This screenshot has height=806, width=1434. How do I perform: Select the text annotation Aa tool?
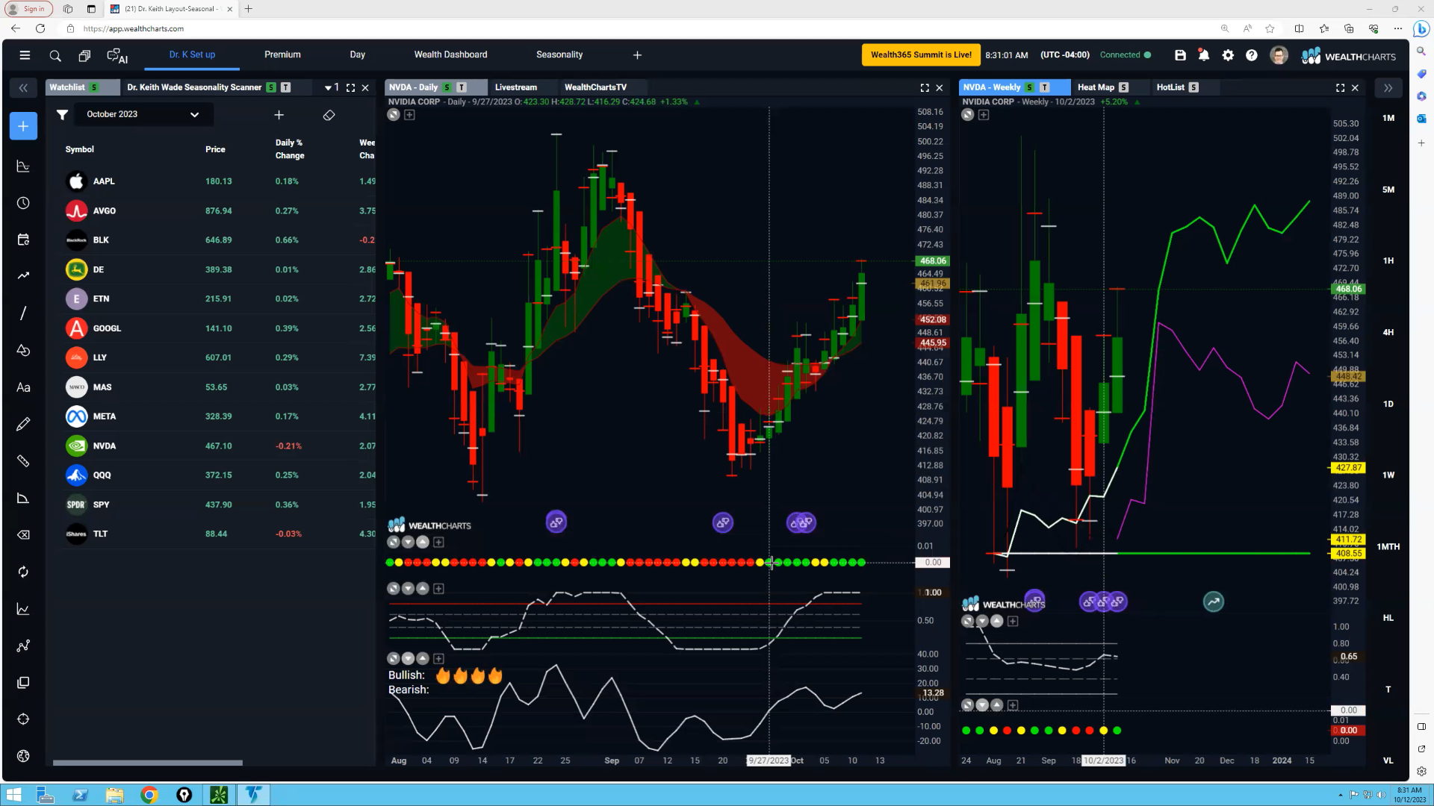(x=23, y=387)
